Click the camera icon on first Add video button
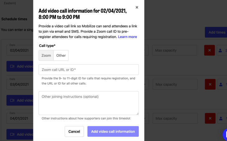 (12, 66)
